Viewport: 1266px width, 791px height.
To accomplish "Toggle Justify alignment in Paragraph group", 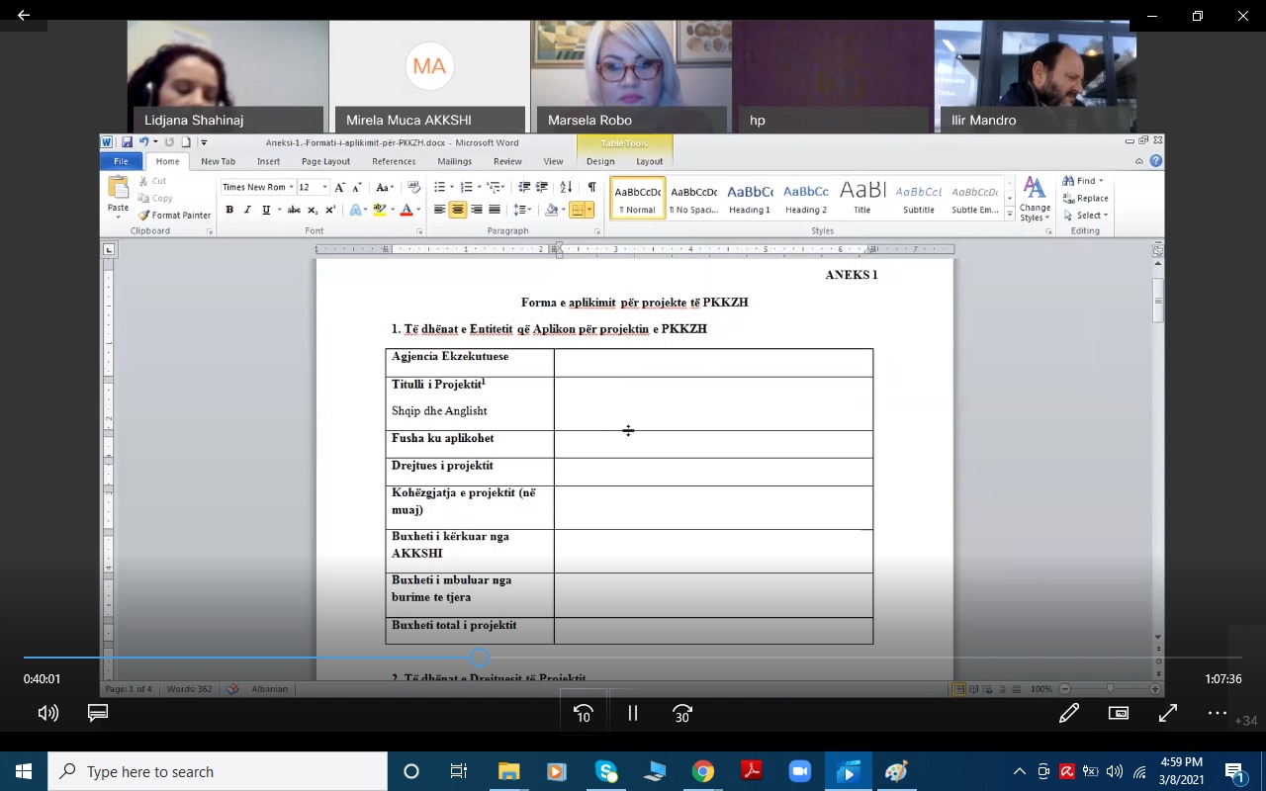I will 495,210.
